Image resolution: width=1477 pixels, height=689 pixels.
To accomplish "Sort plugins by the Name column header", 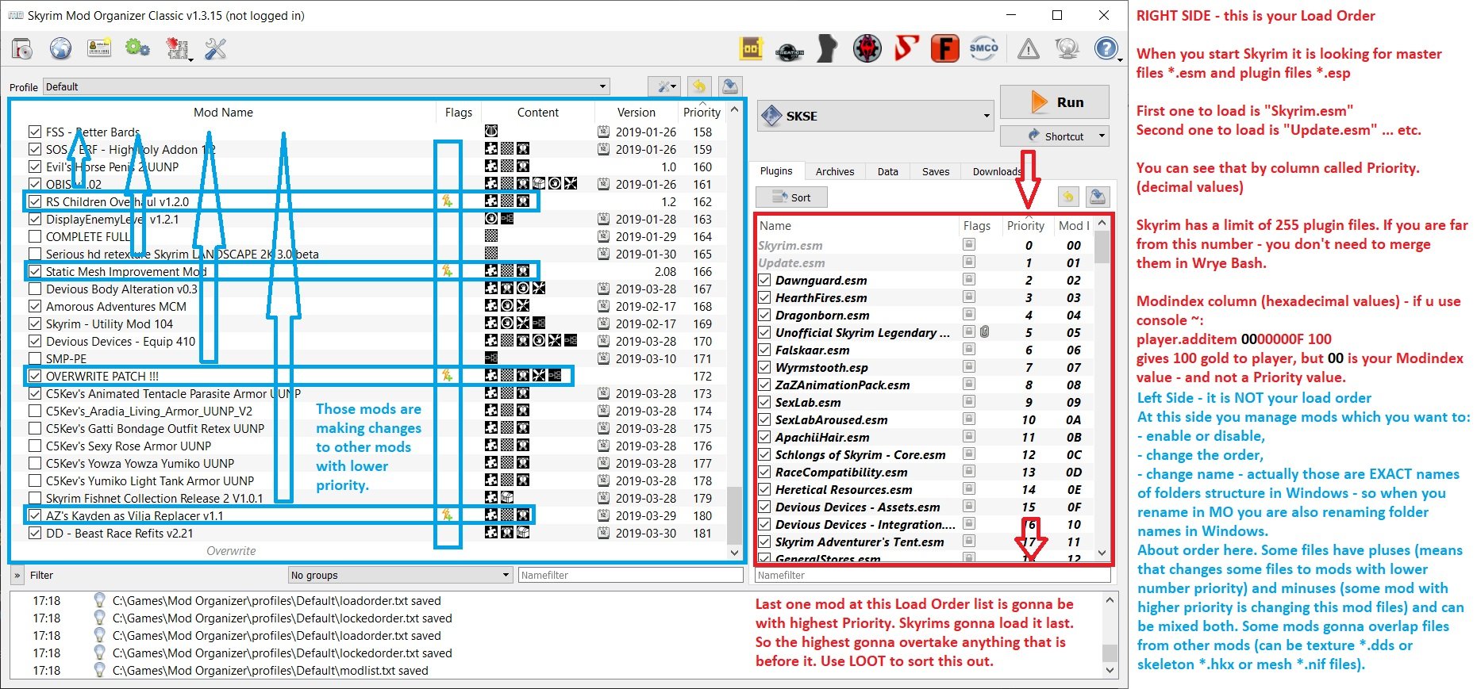I will pos(857,226).
